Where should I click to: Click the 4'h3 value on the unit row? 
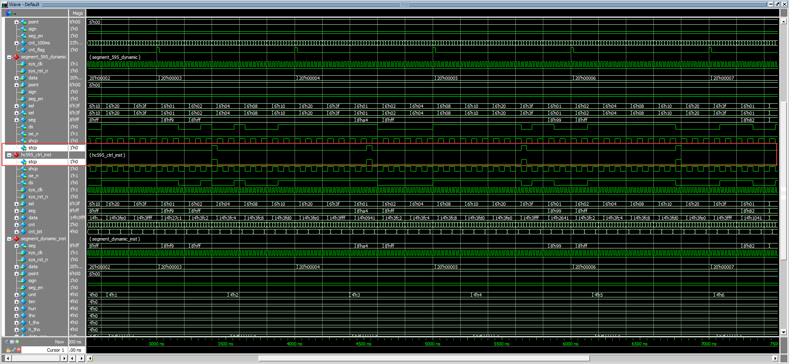tap(356, 295)
